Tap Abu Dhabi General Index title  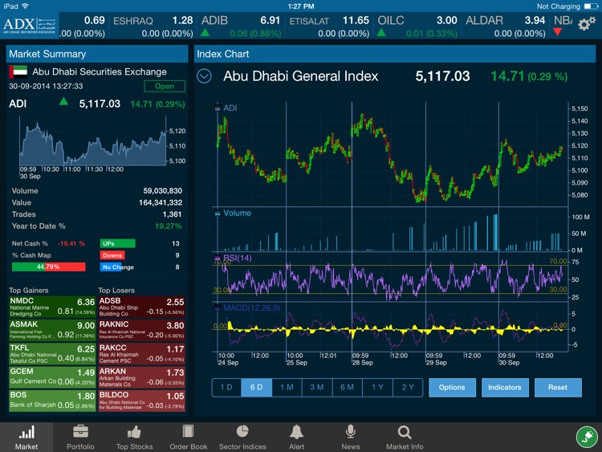tap(301, 76)
